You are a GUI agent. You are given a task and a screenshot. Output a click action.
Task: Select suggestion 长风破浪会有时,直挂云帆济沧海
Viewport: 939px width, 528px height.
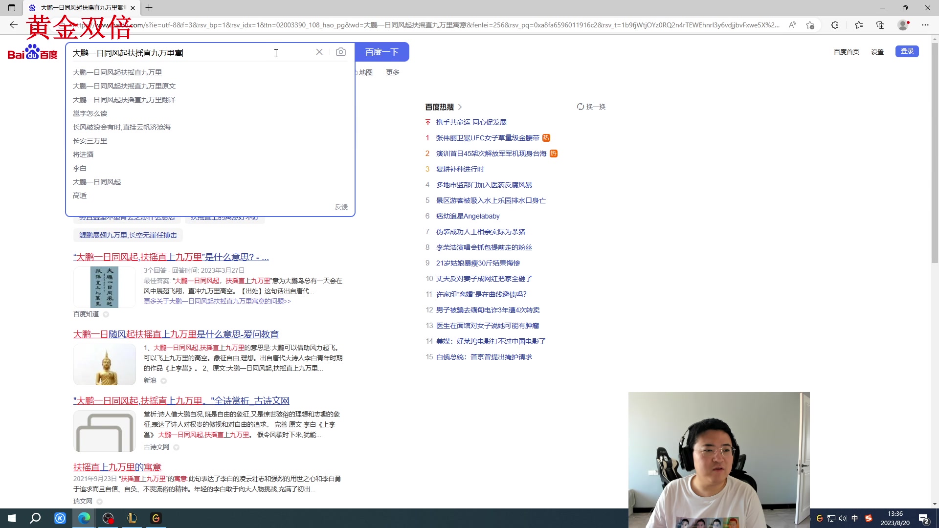[x=122, y=127]
